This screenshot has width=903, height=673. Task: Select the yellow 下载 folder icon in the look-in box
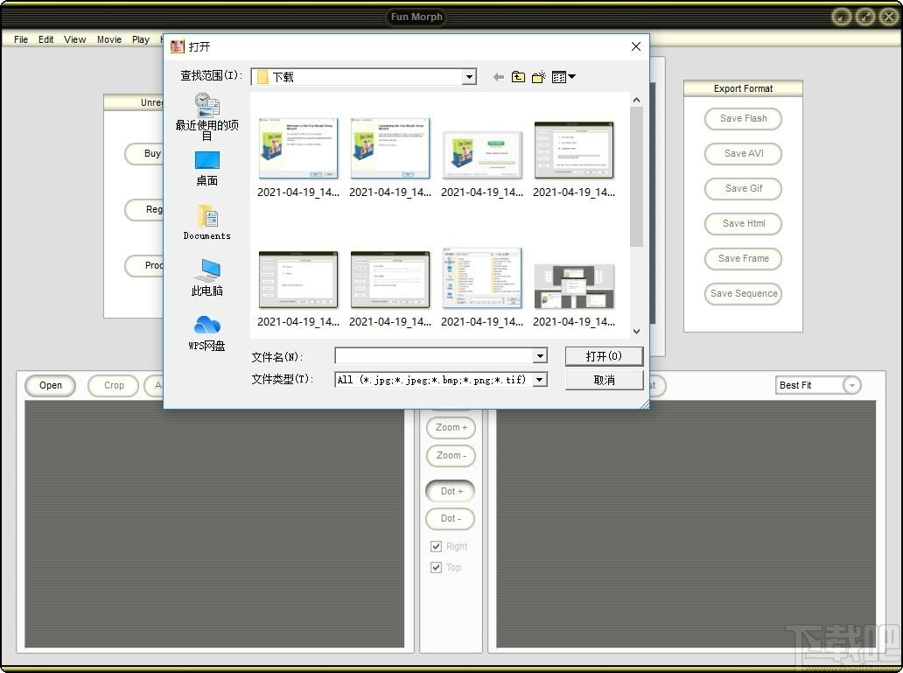(262, 77)
